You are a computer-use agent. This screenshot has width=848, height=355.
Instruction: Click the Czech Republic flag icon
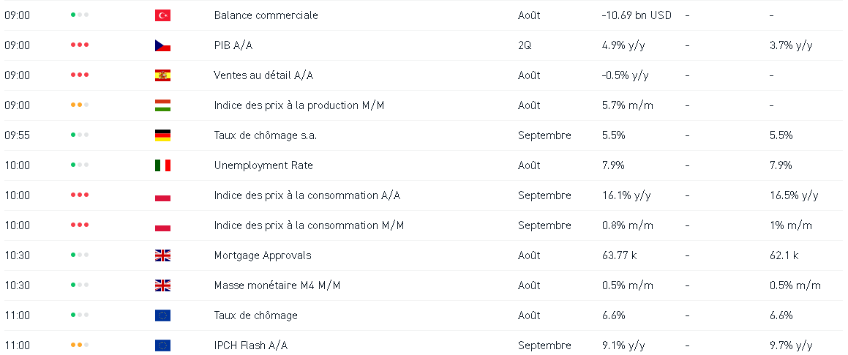pos(162,45)
